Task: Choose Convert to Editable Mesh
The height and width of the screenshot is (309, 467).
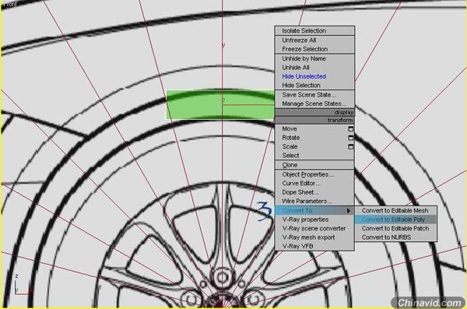Action: pyautogui.click(x=395, y=211)
